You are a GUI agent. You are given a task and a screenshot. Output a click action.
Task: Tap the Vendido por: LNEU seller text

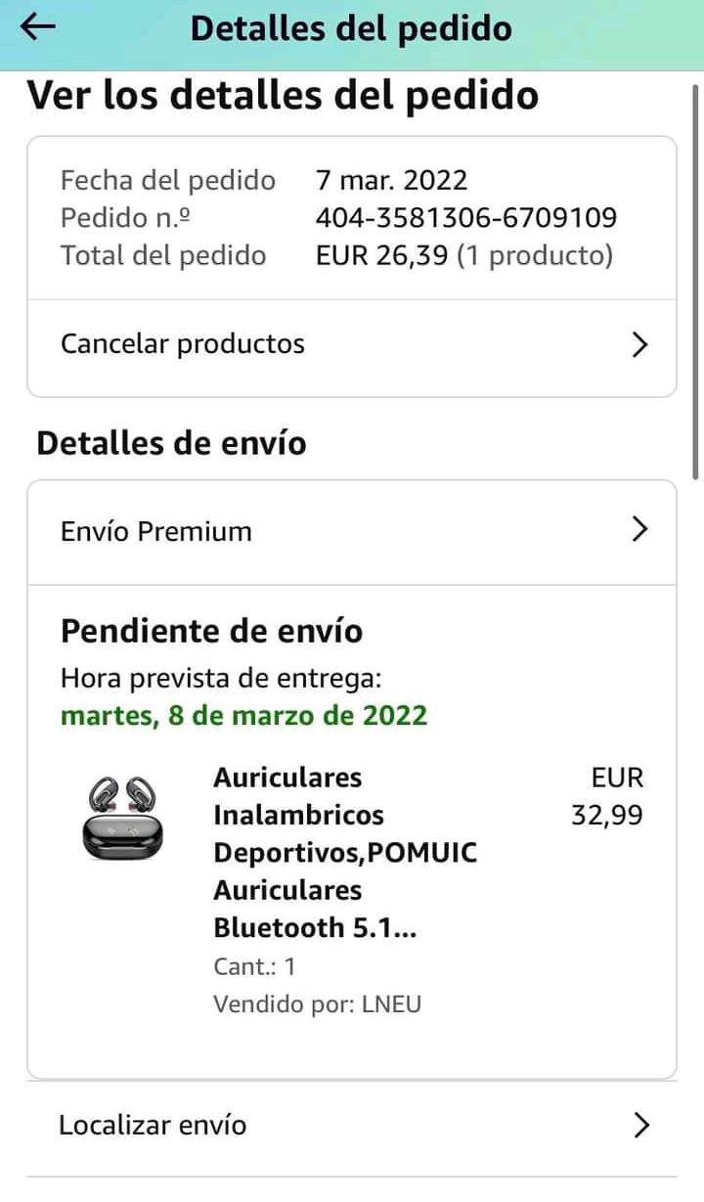[x=318, y=1003]
